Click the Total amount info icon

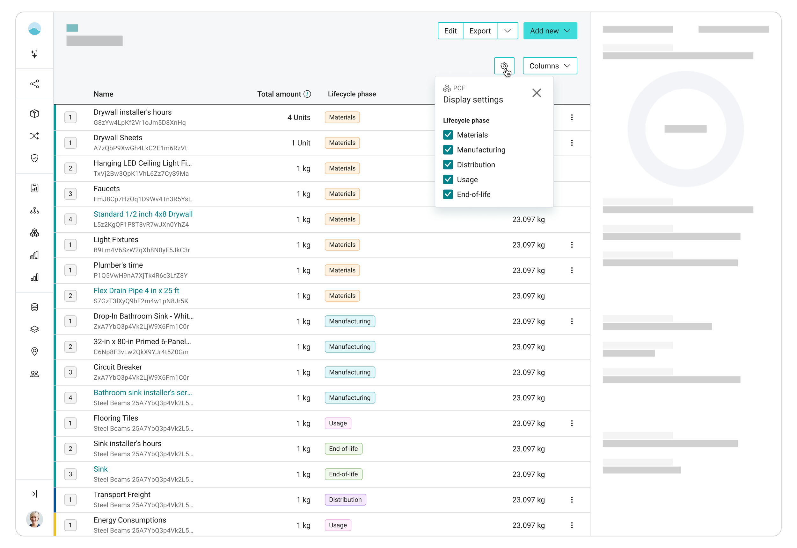click(x=307, y=94)
